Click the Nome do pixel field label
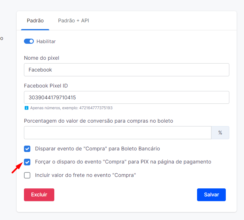 tap(42, 58)
